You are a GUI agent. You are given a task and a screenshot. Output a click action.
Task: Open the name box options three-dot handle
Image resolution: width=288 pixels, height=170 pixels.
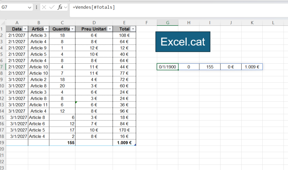(36, 7)
